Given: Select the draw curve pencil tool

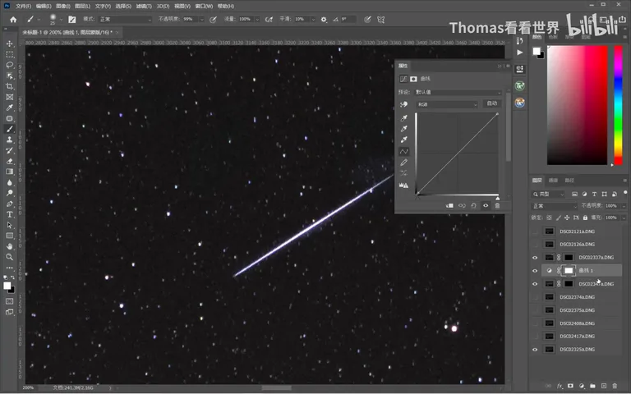Looking at the screenshot, I should (404, 162).
